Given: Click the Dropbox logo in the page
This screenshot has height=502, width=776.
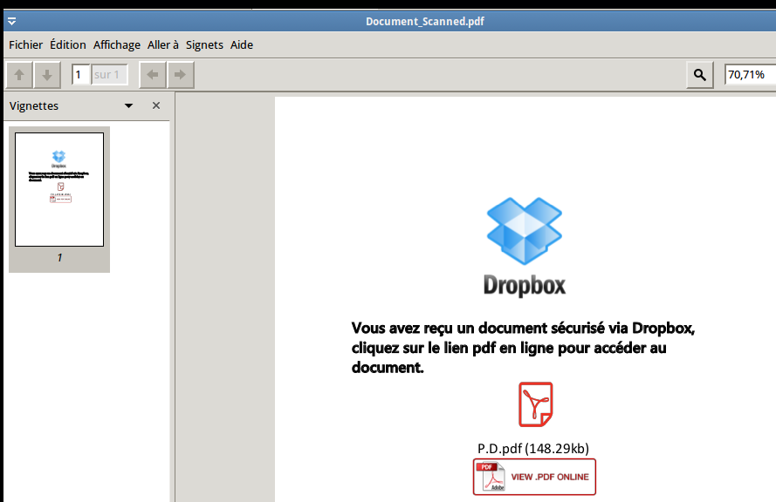Looking at the screenshot, I should tap(525, 232).
